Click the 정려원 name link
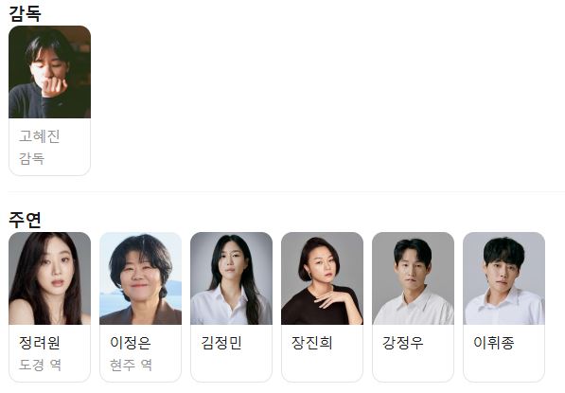The width and height of the screenshot is (565, 393). (x=40, y=343)
